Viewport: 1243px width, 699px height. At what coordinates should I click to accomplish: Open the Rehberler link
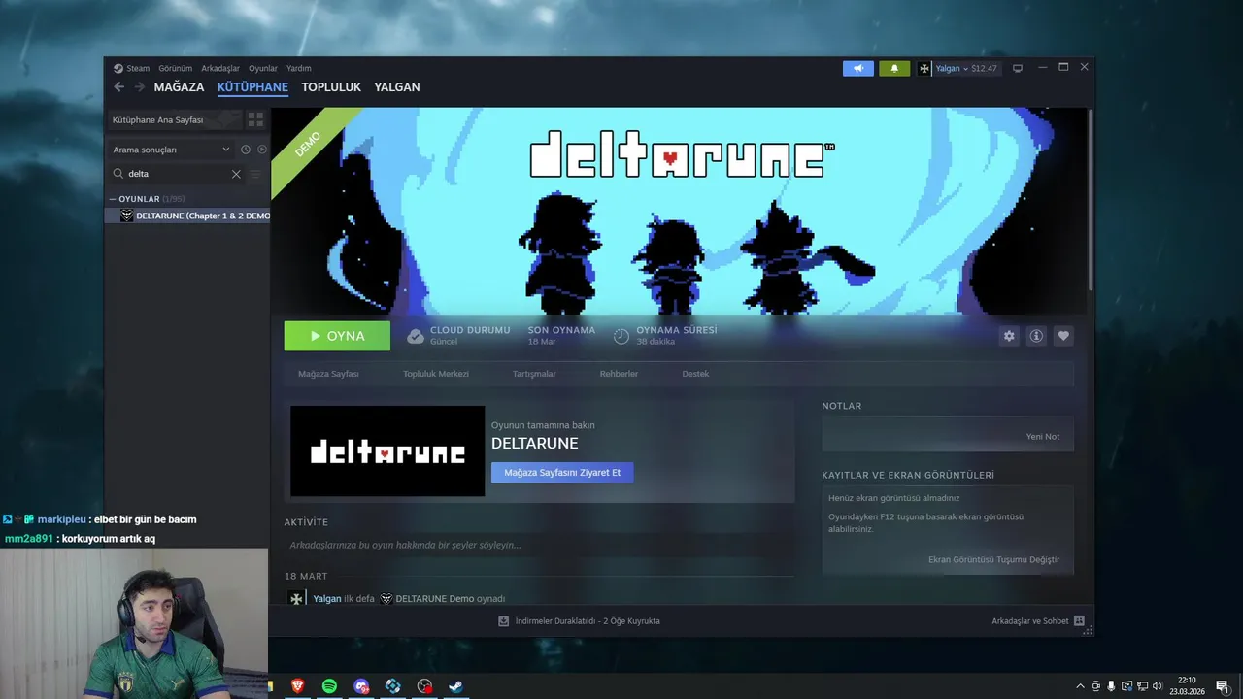(x=619, y=374)
